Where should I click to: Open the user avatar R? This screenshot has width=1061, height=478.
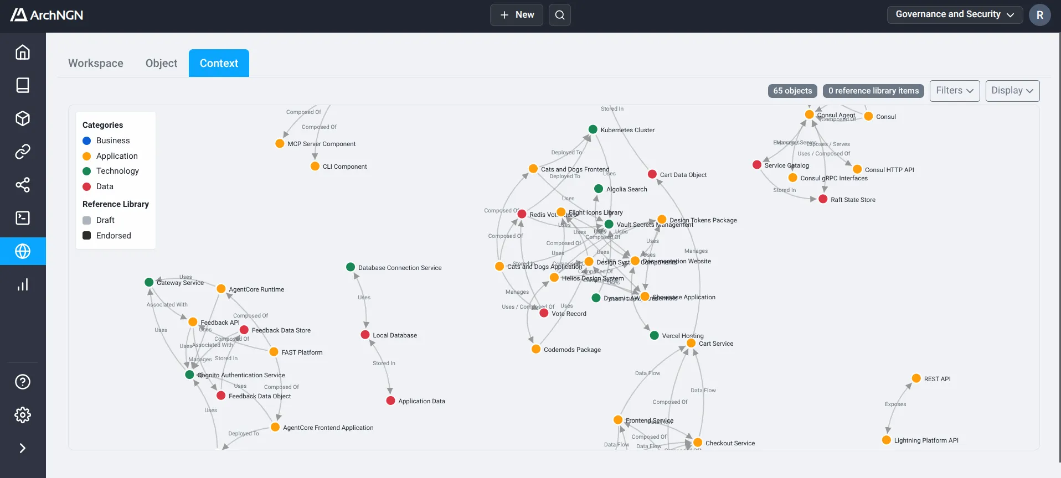tap(1040, 15)
